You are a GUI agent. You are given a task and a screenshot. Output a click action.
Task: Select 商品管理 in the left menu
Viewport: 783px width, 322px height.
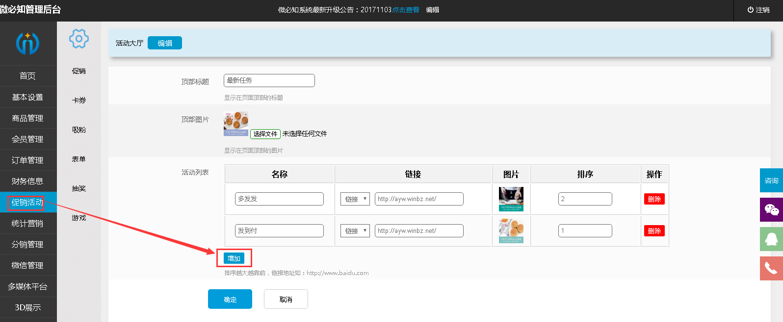(x=27, y=118)
